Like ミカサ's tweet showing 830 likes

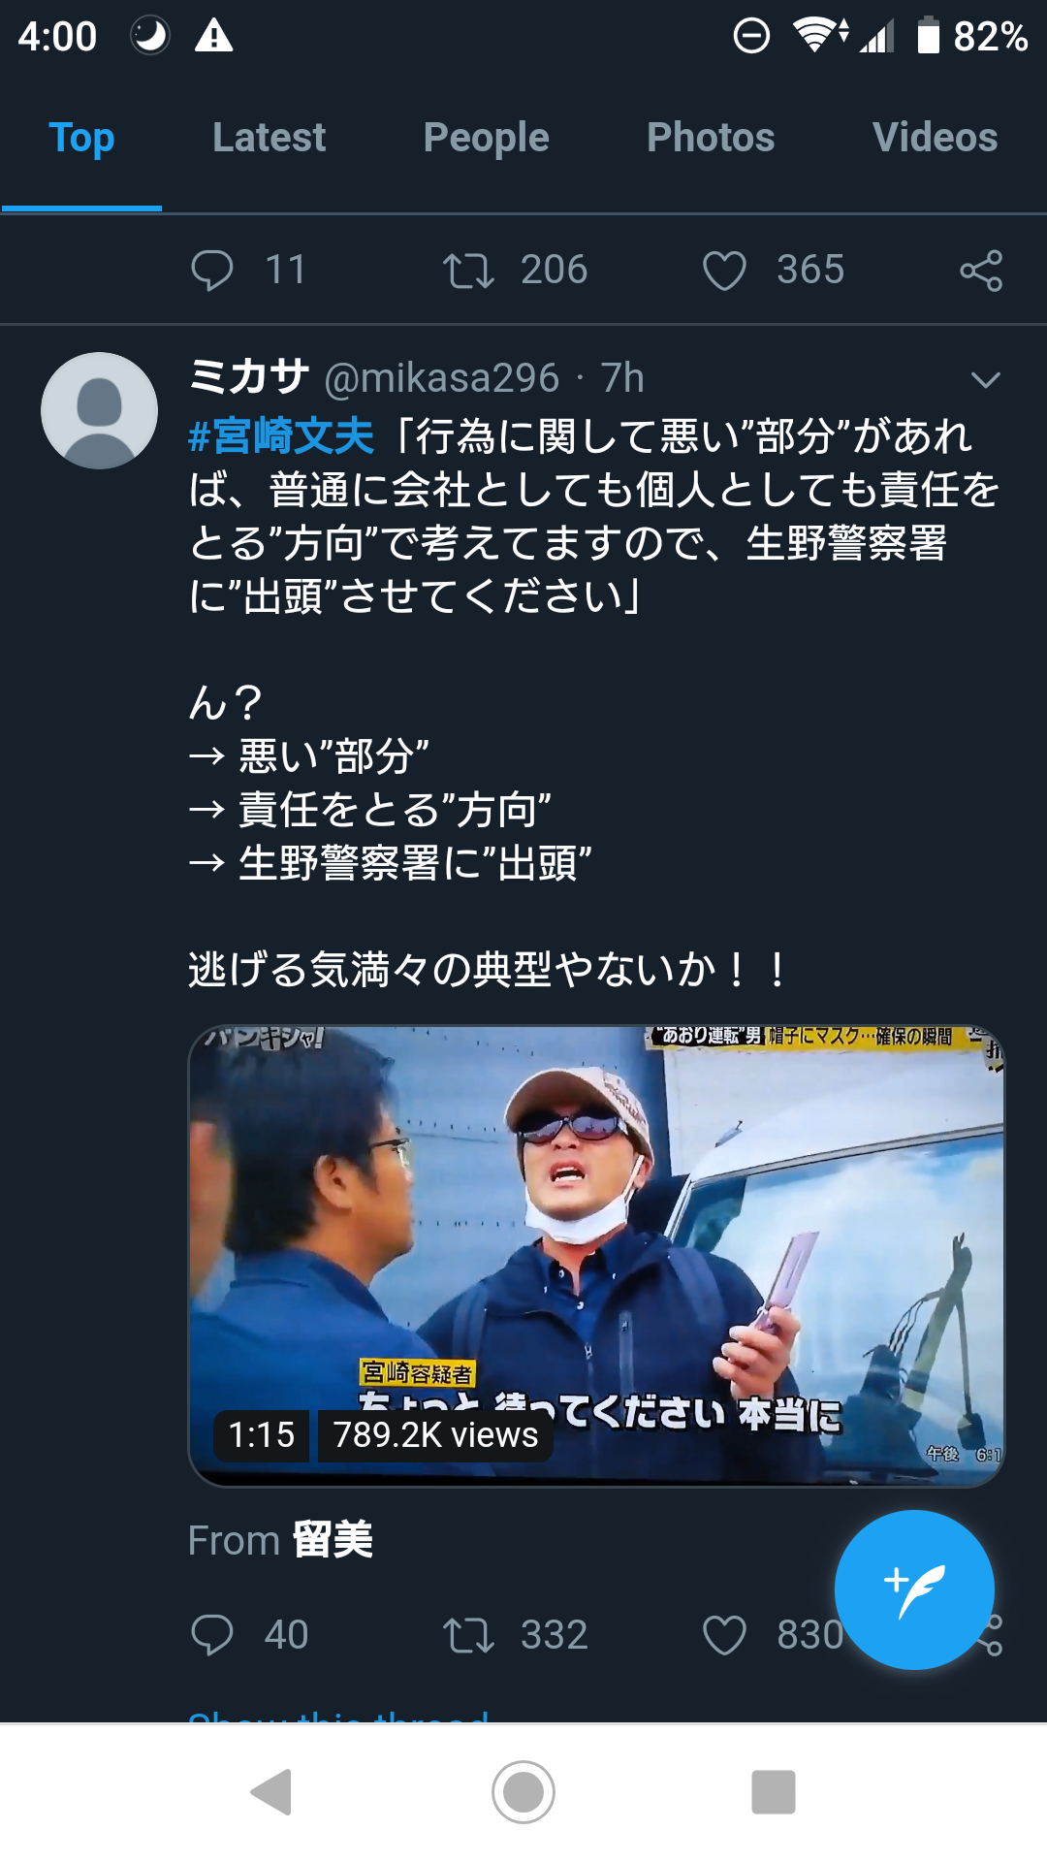pyautogui.click(x=724, y=1635)
